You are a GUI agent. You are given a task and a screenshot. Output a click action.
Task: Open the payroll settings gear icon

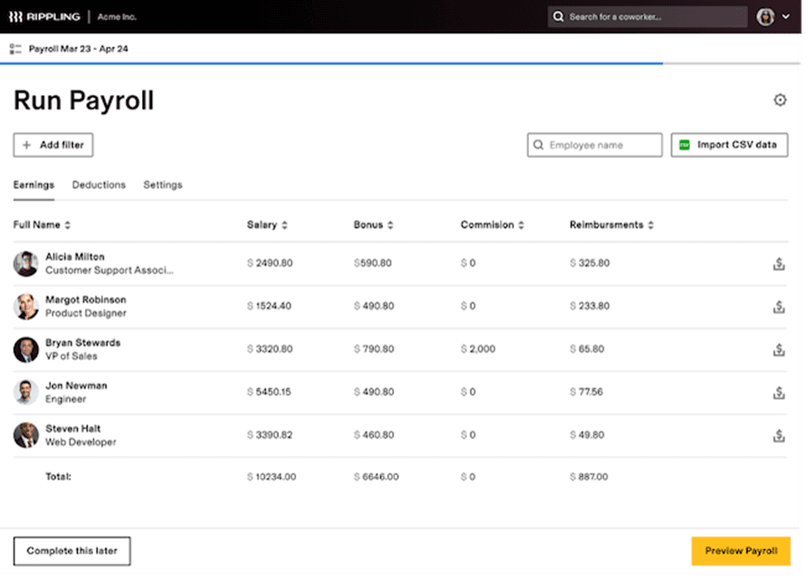pos(780,99)
